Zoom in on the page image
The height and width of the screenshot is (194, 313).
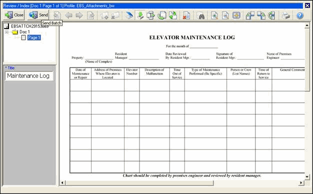pos(214,15)
